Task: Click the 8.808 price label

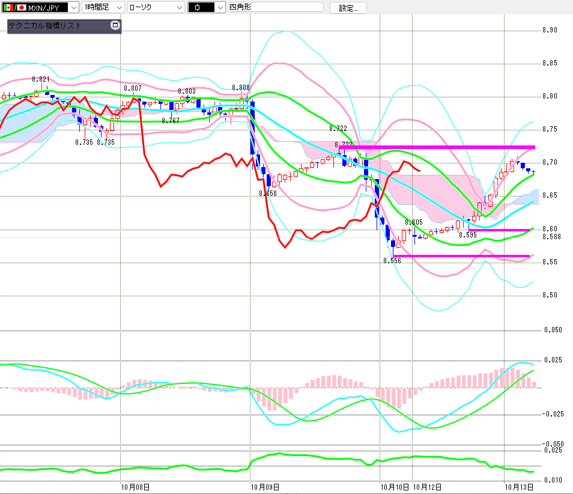Action: [241, 88]
